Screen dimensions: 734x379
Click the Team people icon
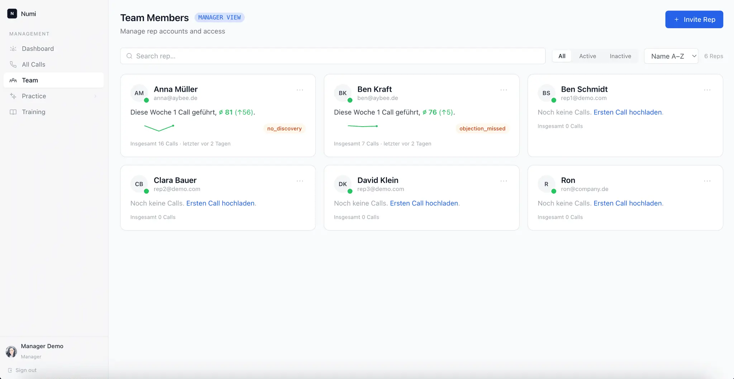[x=13, y=80]
